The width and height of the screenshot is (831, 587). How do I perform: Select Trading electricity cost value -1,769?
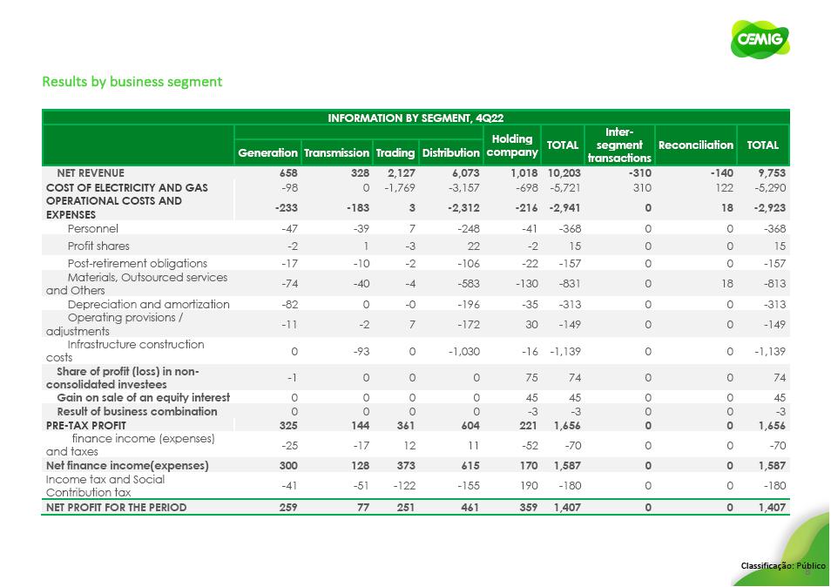tap(400, 187)
